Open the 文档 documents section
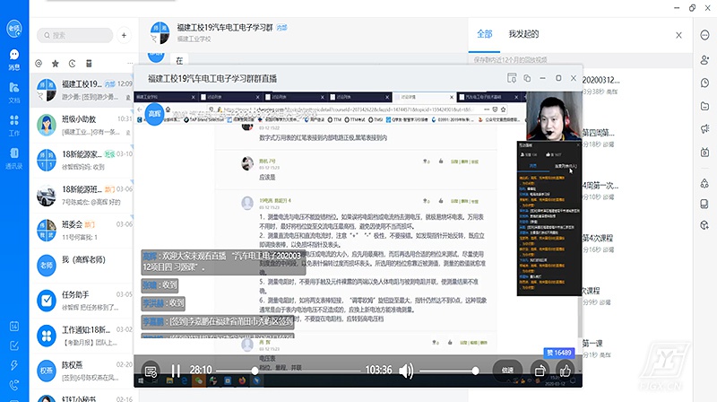 [x=14, y=92]
